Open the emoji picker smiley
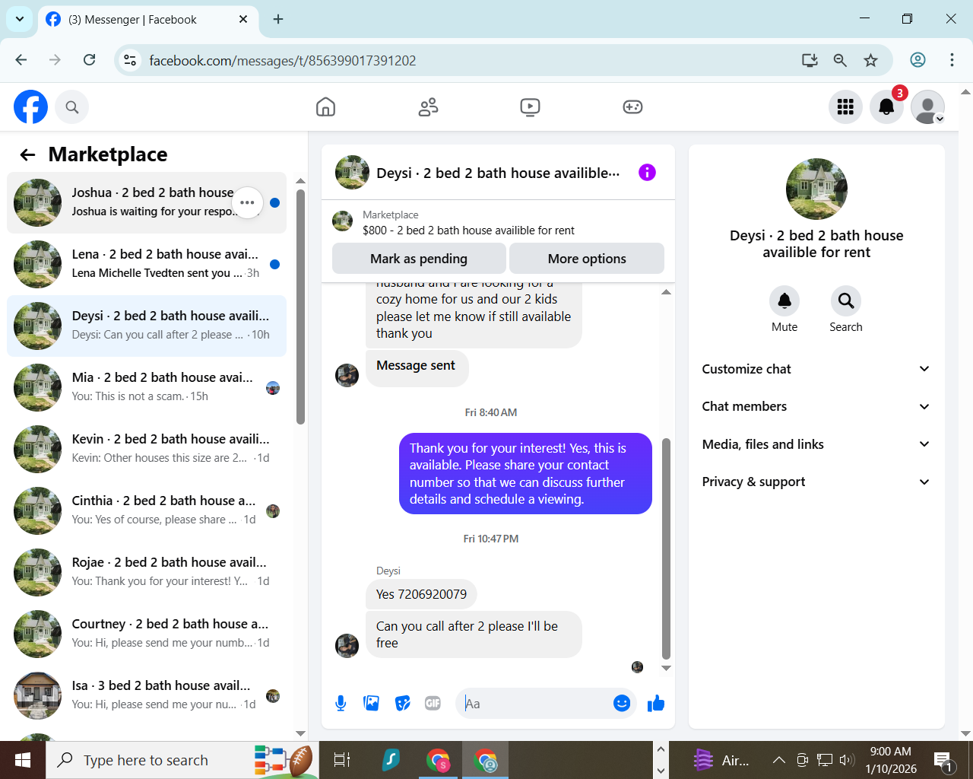This screenshot has height=779, width=973. (x=622, y=704)
